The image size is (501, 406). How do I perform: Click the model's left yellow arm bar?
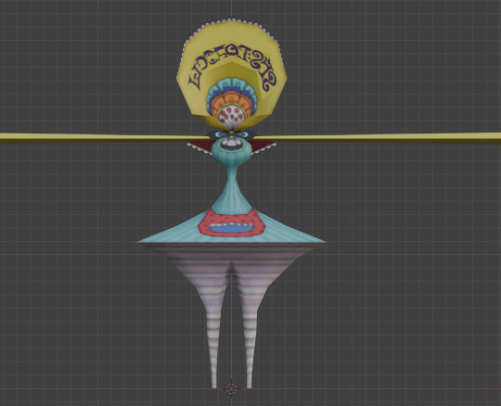[x=104, y=138]
